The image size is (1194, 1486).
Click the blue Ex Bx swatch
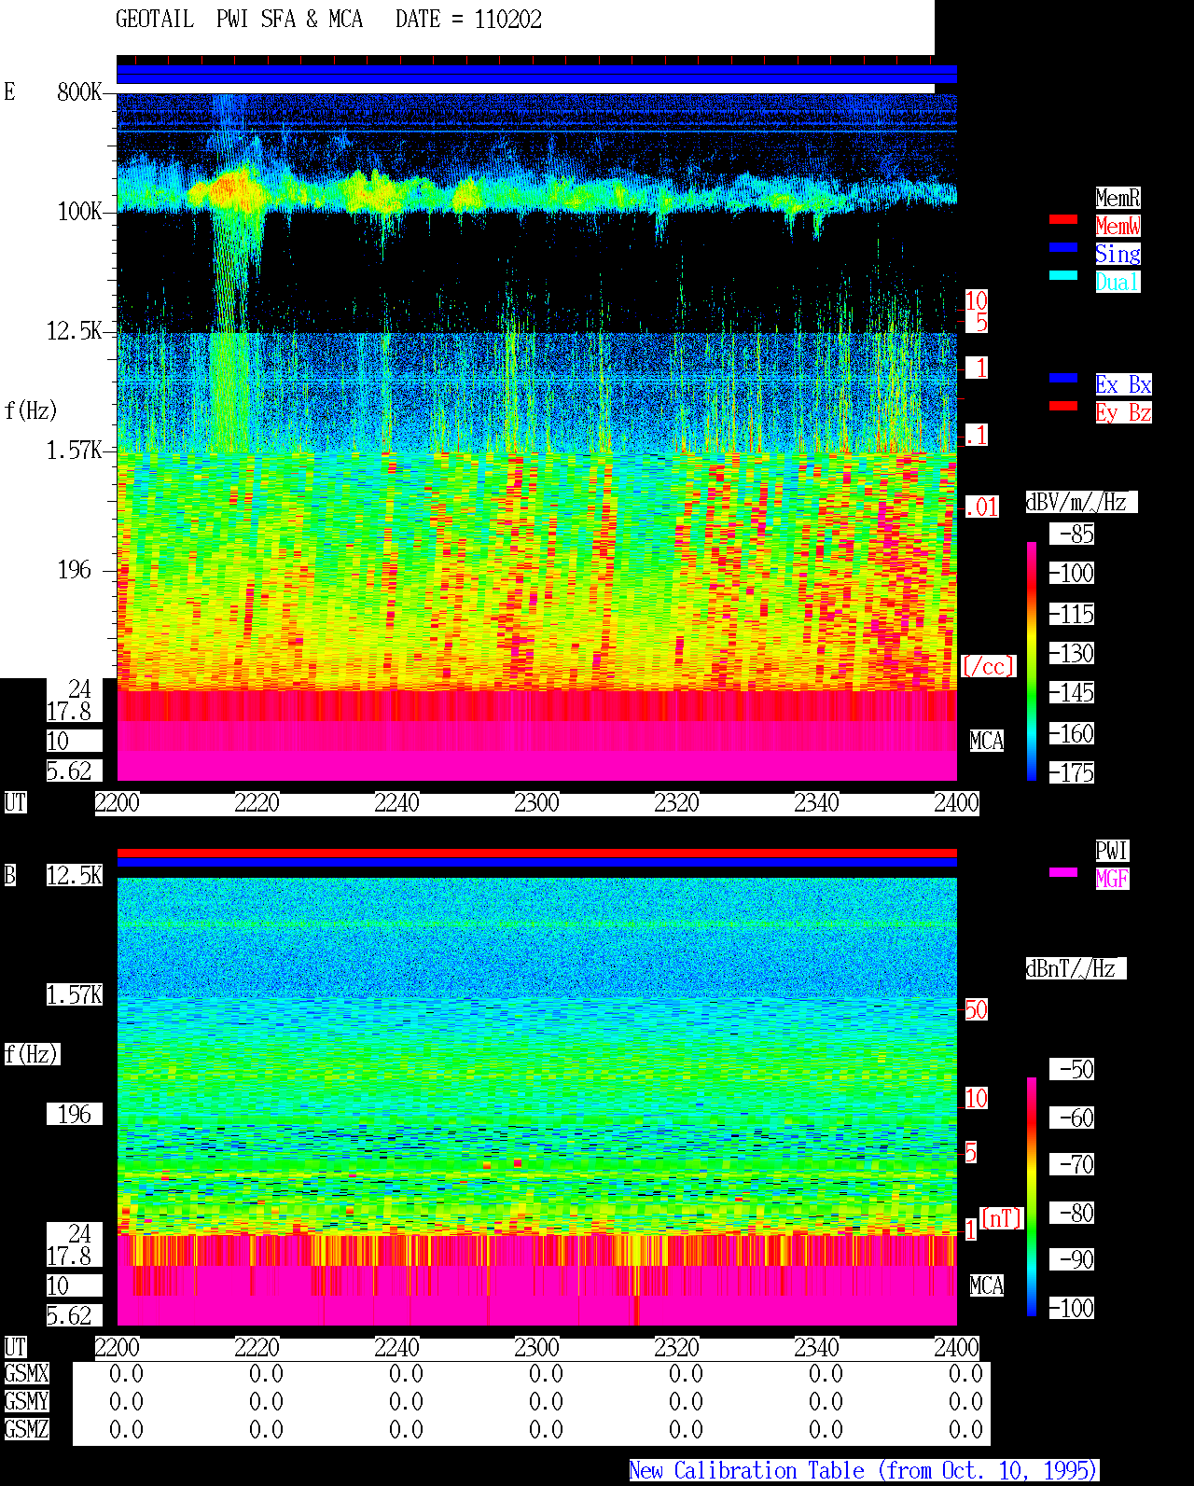point(1063,378)
